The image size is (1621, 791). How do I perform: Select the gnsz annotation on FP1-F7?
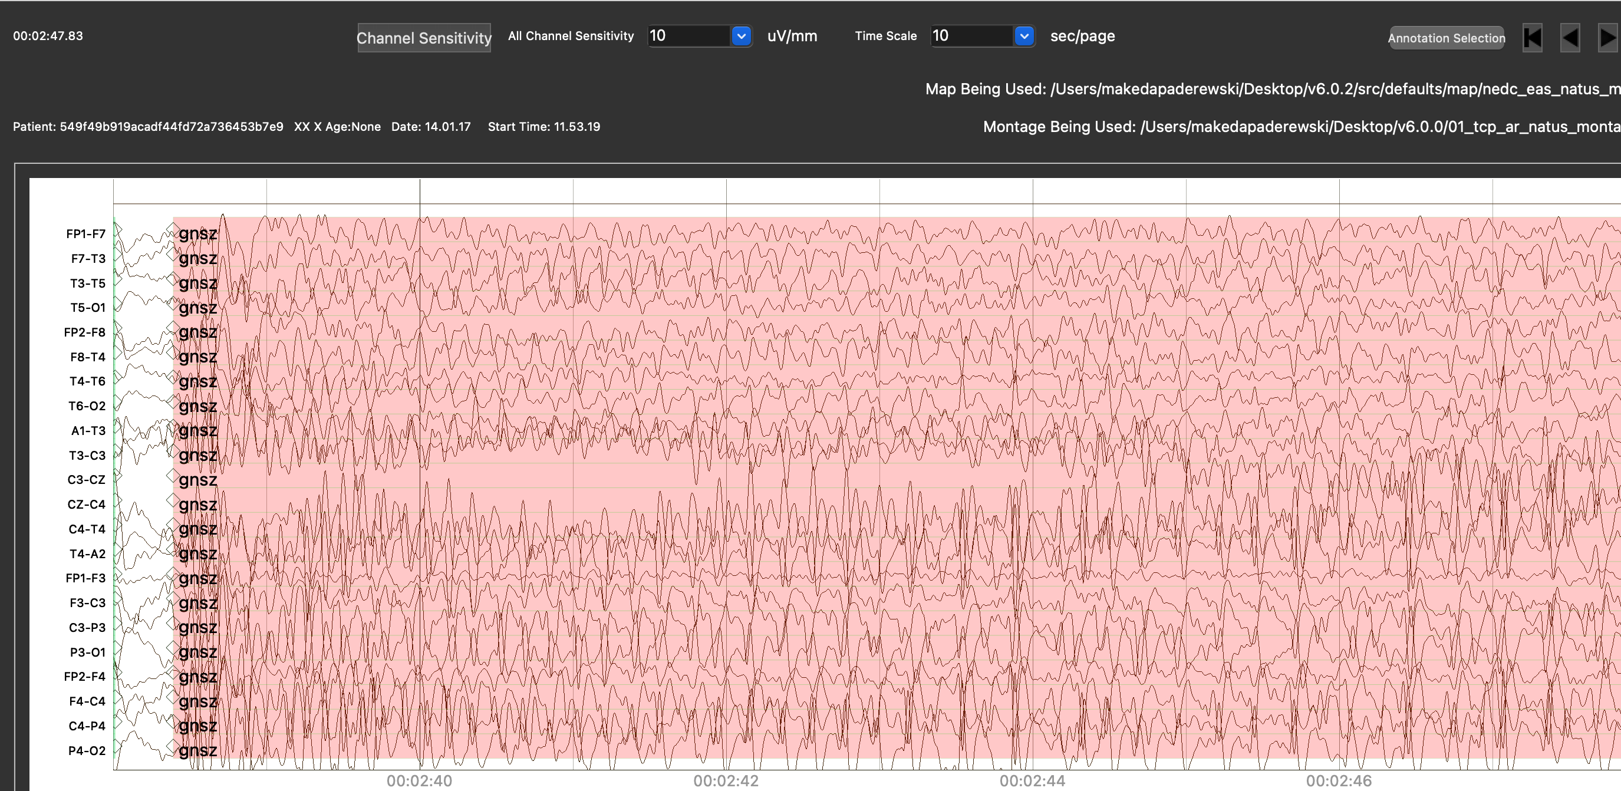click(x=197, y=233)
